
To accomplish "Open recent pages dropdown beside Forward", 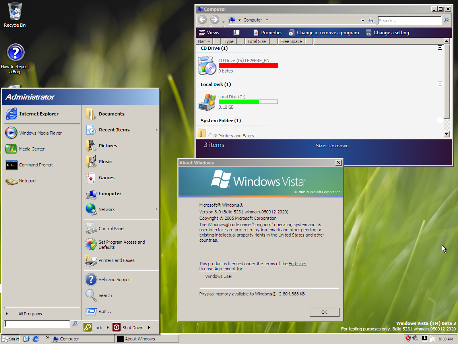I will click(223, 21).
